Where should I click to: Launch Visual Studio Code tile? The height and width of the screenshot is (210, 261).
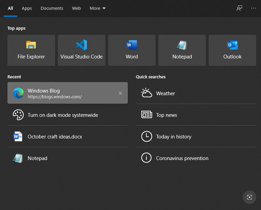pyautogui.click(x=81, y=50)
